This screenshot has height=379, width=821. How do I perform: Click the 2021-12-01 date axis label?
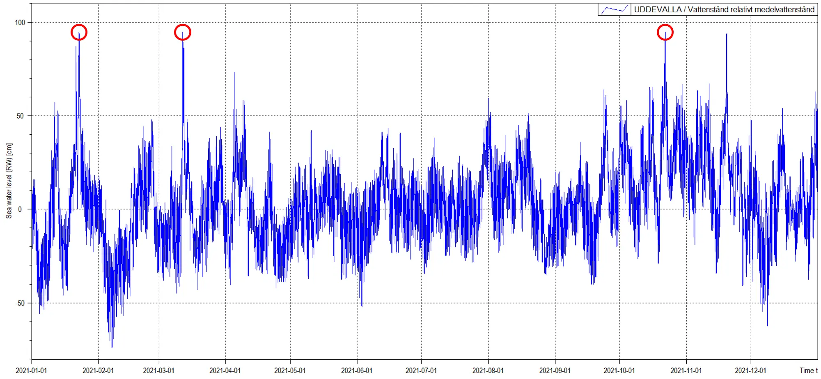pos(750,370)
